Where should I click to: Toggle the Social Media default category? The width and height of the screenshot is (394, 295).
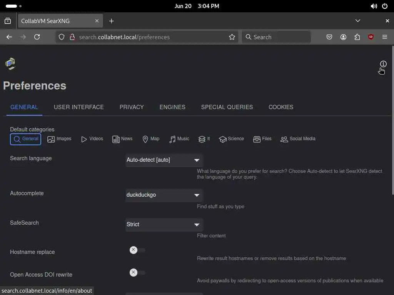298,139
